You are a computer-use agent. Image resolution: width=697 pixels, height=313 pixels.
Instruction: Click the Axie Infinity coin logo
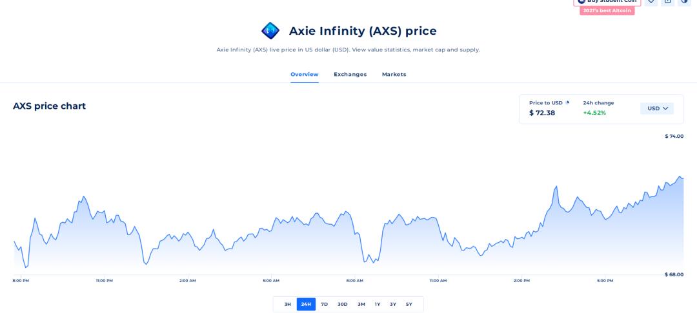coord(270,31)
